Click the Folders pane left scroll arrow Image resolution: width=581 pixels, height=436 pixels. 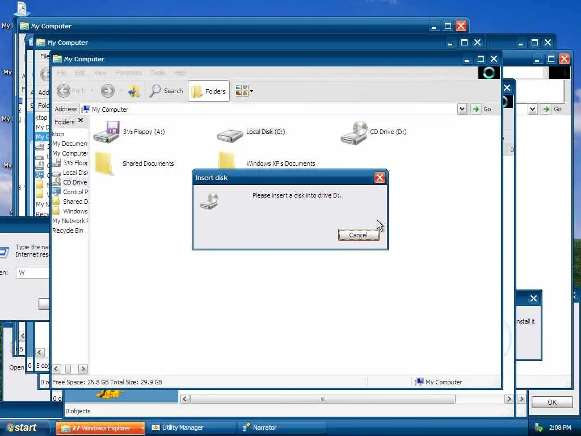[x=56, y=368]
